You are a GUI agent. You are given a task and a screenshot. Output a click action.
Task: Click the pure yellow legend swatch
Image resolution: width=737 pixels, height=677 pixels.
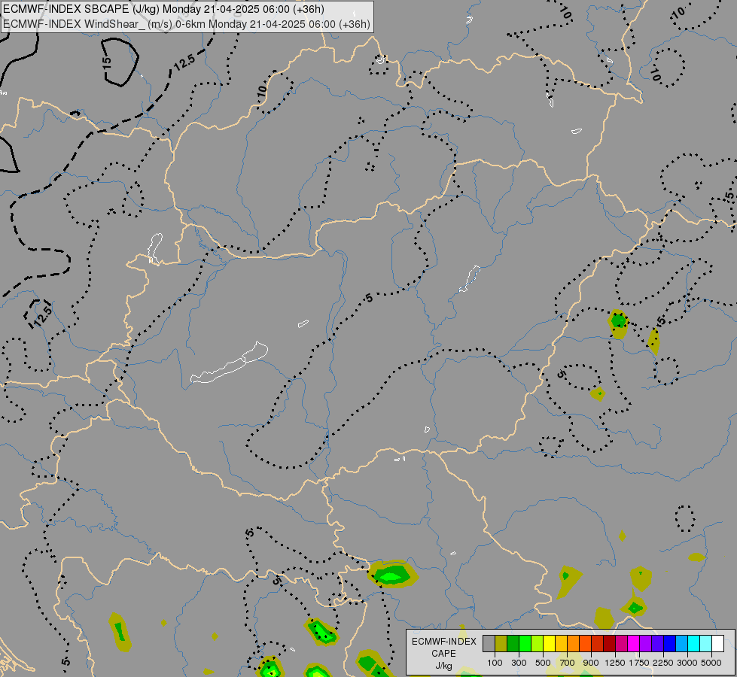click(x=549, y=644)
